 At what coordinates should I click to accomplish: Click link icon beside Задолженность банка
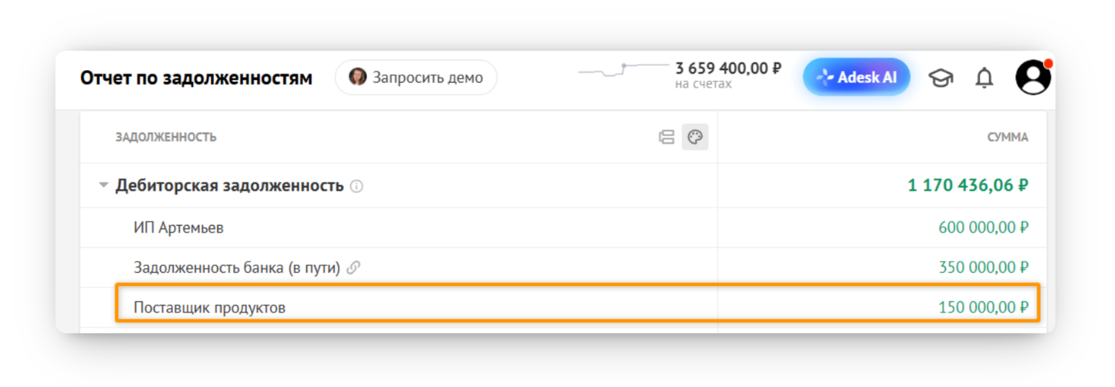[x=353, y=267]
